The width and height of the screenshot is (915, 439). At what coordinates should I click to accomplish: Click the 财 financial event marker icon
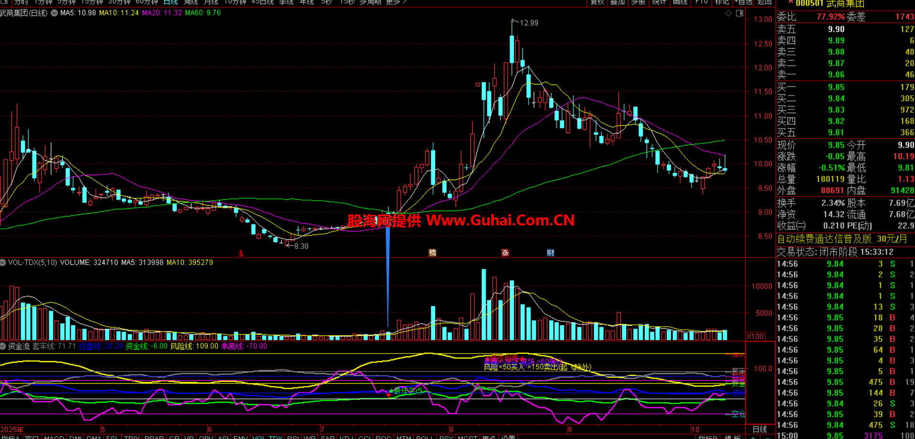(x=550, y=253)
